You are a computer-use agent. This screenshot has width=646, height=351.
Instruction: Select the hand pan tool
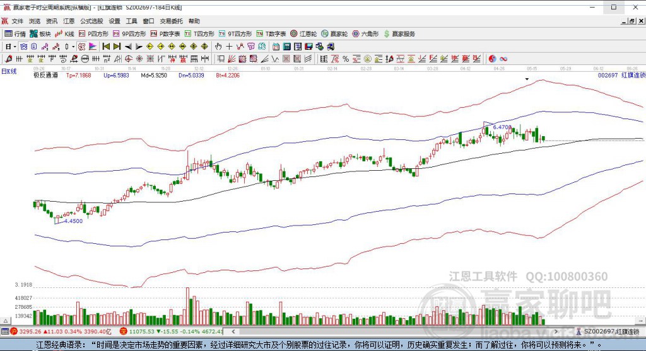click(218, 47)
